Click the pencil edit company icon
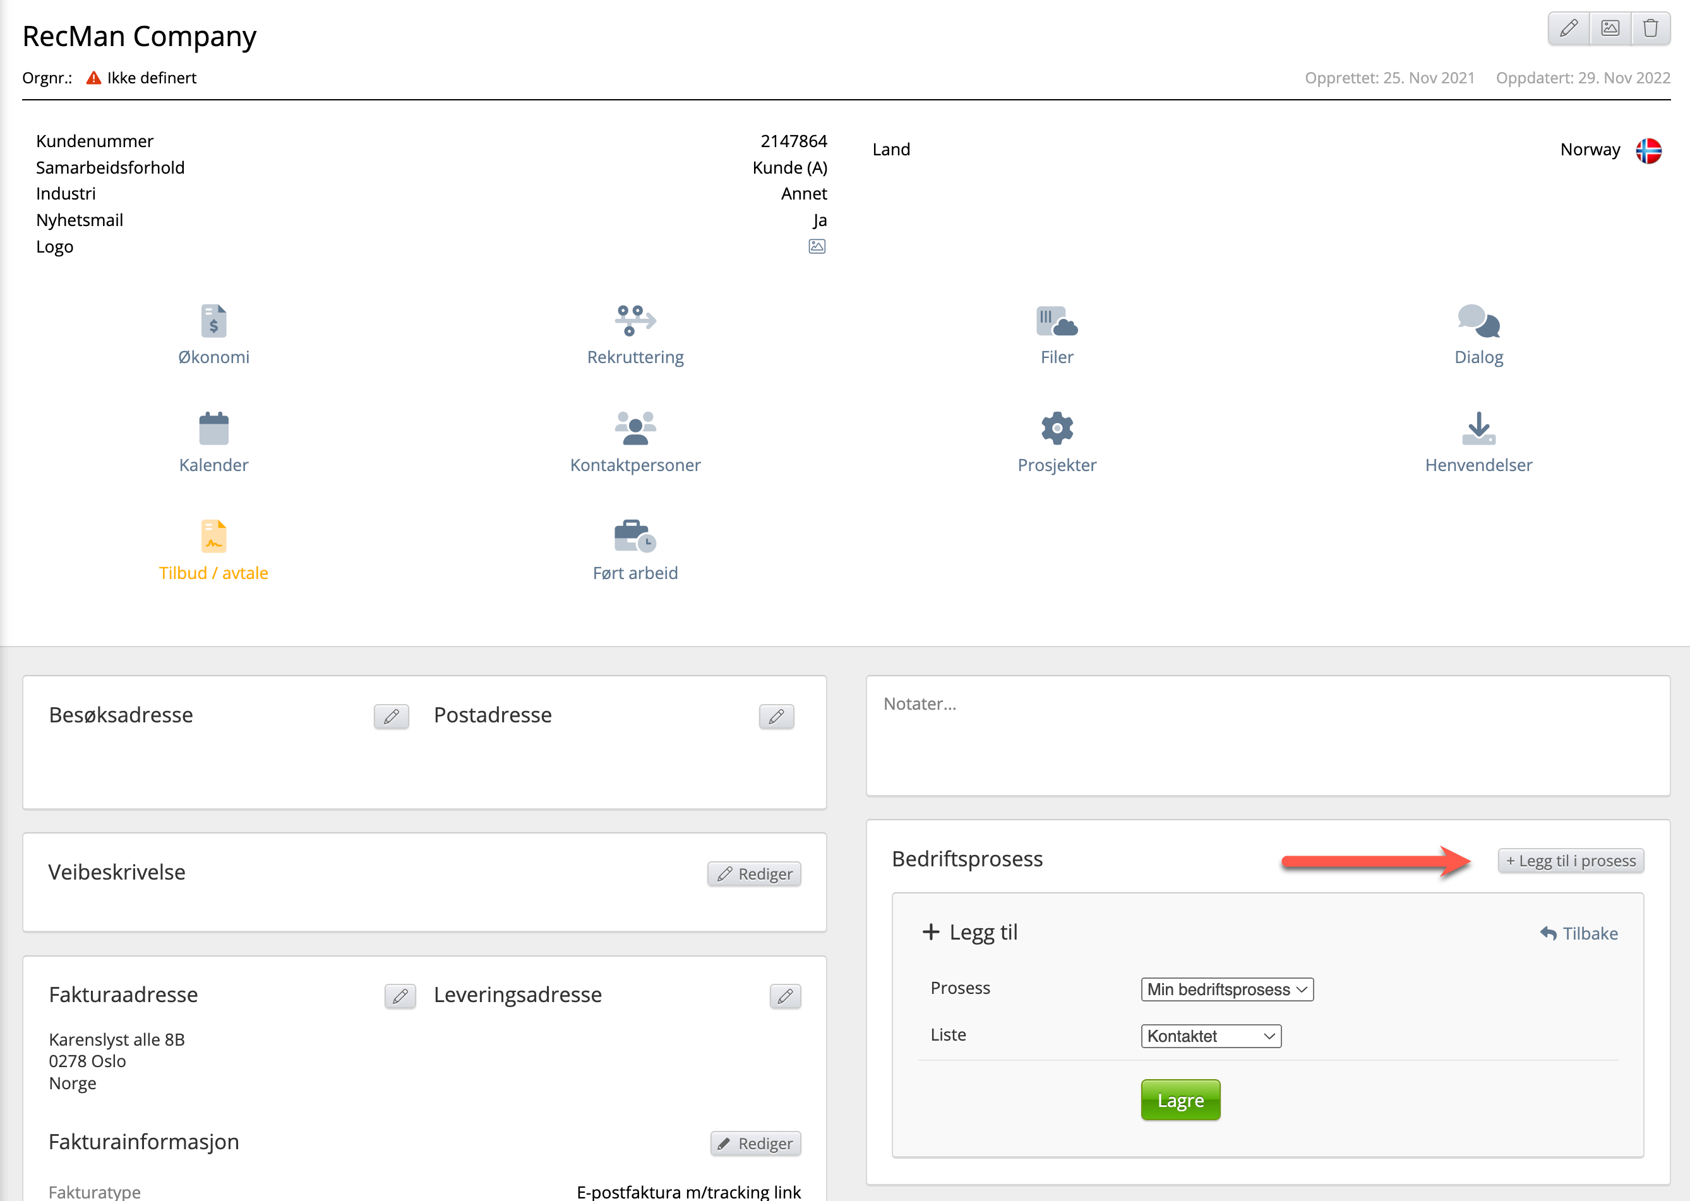This screenshot has height=1201, width=1690. 1568,29
